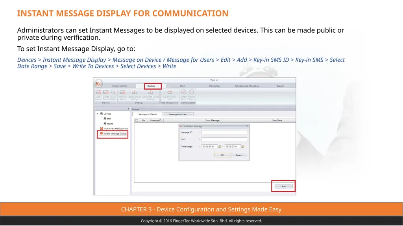
Task: Open Multimedia Management in the tree
Action: click(114, 129)
